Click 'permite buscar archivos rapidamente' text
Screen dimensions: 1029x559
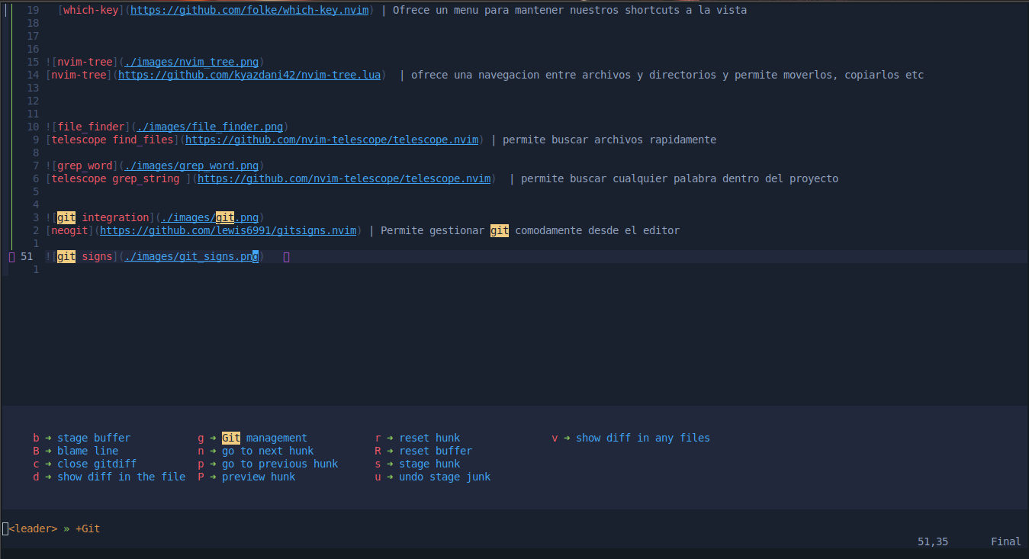click(x=609, y=140)
